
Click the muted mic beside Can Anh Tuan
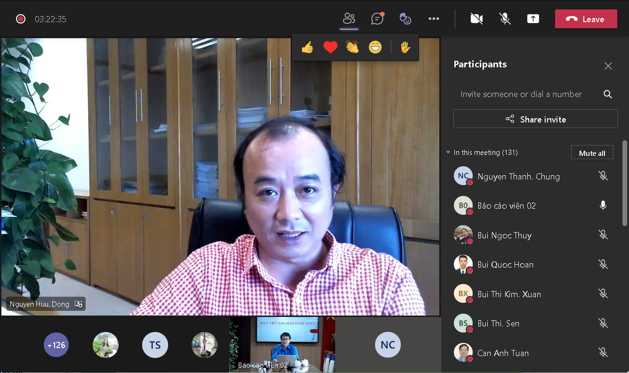pyautogui.click(x=603, y=353)
